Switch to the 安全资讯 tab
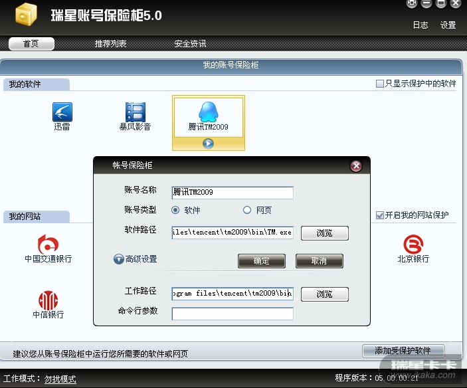Screen dimensions: 467x388 [x=190, y=44]
